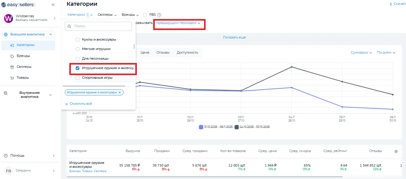This screenshot has width=406, height=179.
Task: Open the По дням grouping dropdown
Action: click(386, 53)
